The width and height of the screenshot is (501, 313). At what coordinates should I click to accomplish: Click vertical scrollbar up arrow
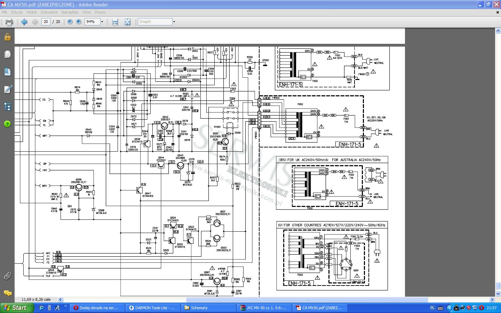click(x=498, y=31)
